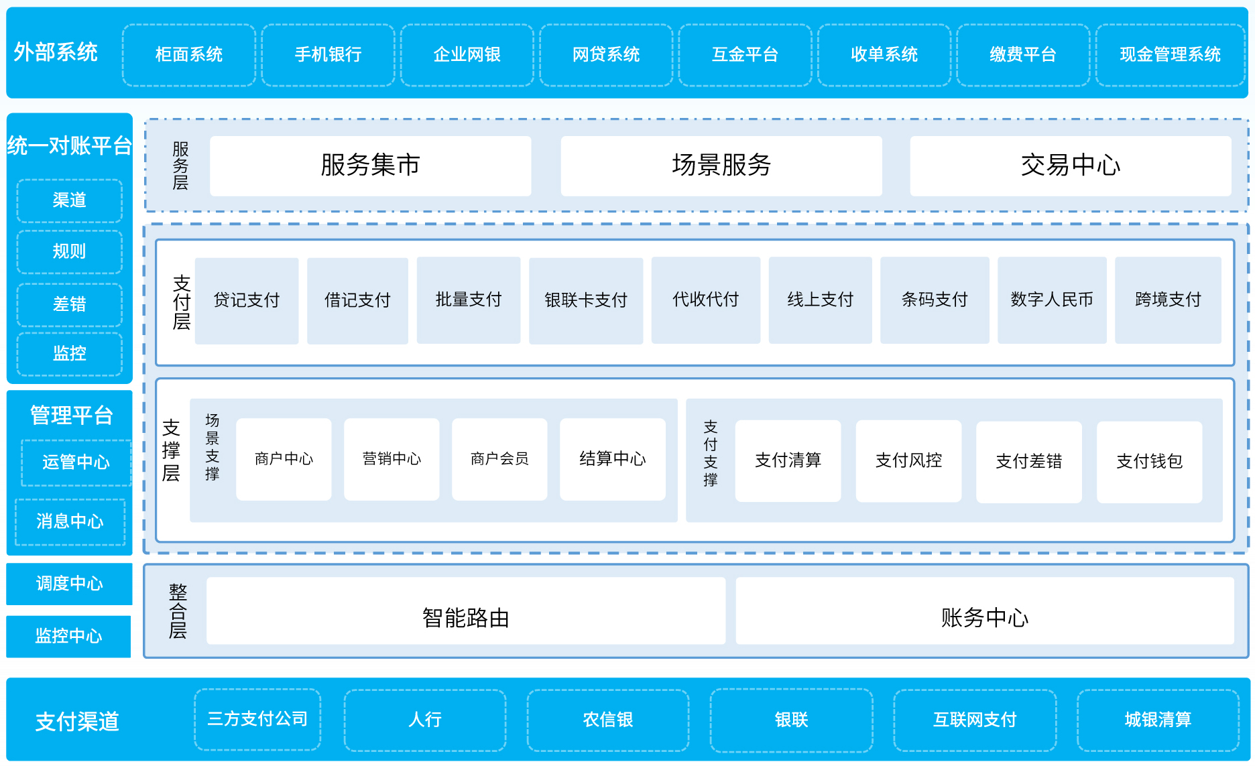The height and width of the screenshot is (768, 1255).
Task: Click the 网贷系统 block
Action: (605, 54)
